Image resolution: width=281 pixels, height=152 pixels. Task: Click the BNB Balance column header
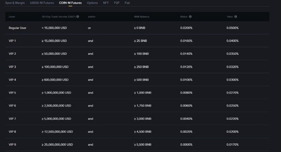coord(142,17)
